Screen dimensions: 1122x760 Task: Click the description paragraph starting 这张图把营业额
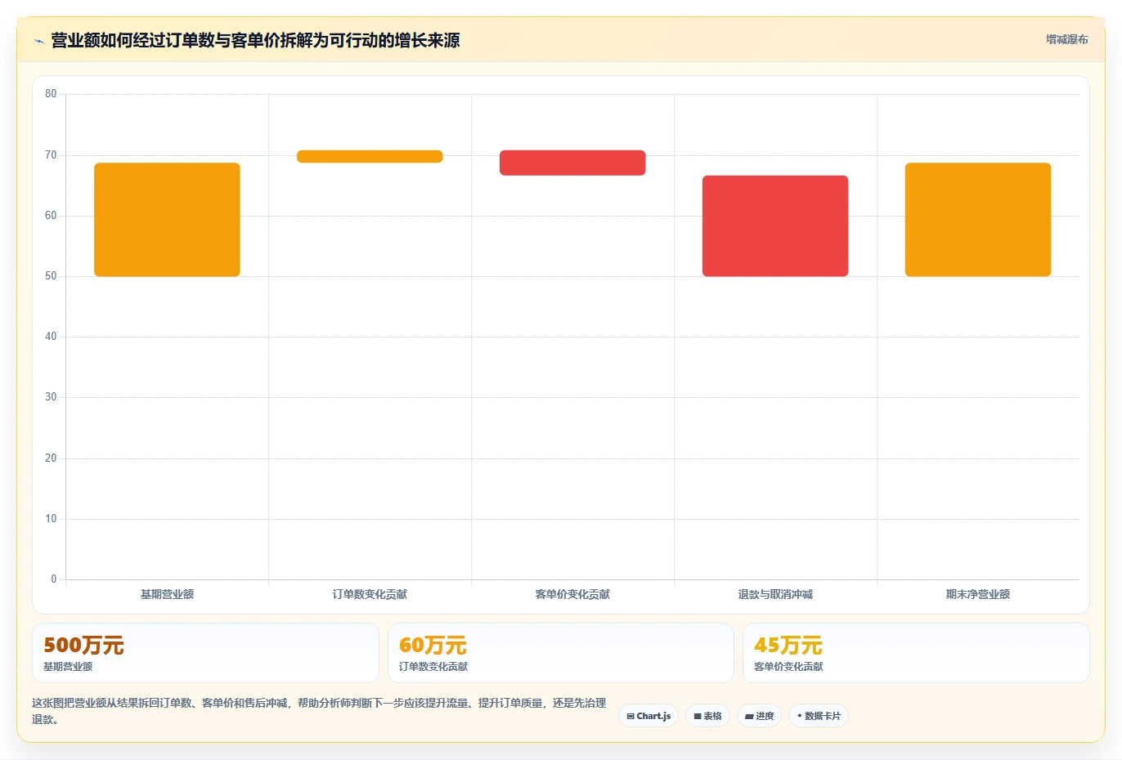[319, 711]
